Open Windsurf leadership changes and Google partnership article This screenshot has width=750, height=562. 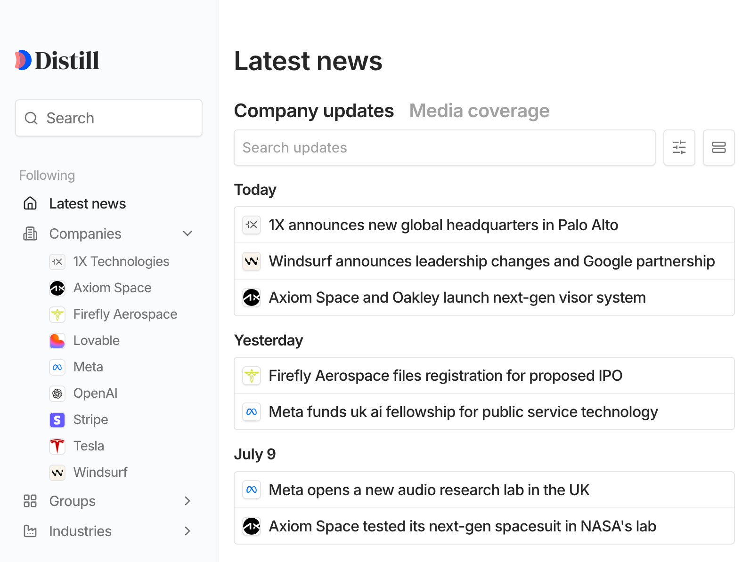(484, 261)
